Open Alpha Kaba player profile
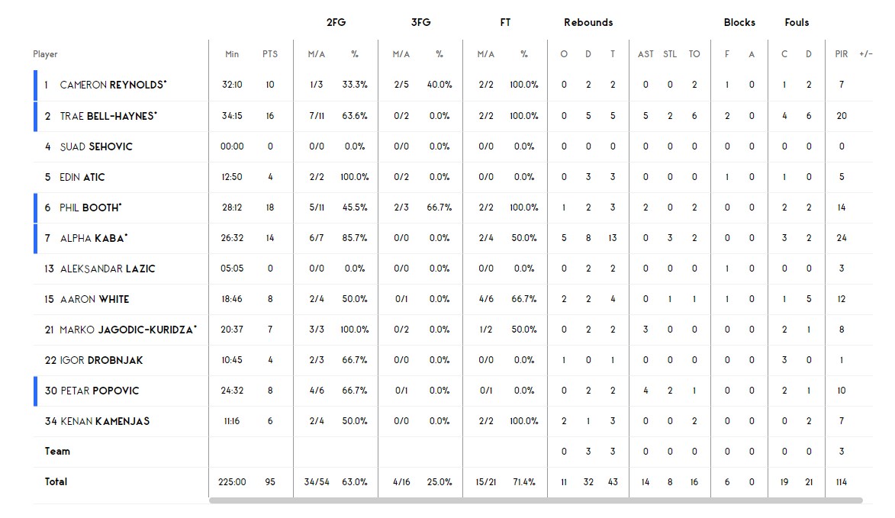895x518 pixels. pos(94,238)
